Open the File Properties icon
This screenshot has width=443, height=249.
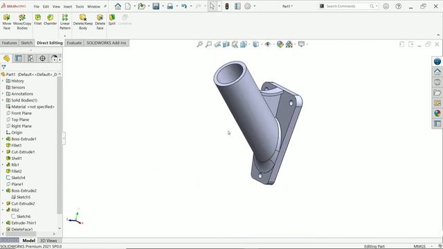pos(237,6)
